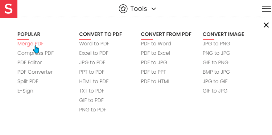
Task: Collapse the Tools dropdown chevron
Action: [x=154, y=9]
